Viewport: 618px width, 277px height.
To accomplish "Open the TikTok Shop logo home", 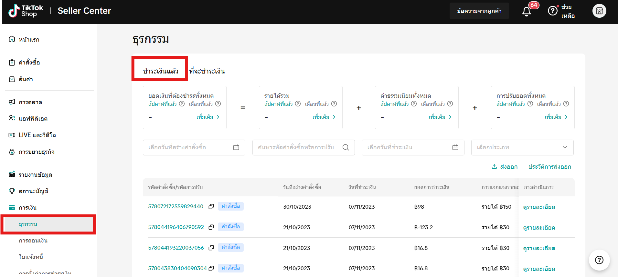I will (x=26, y=11).
